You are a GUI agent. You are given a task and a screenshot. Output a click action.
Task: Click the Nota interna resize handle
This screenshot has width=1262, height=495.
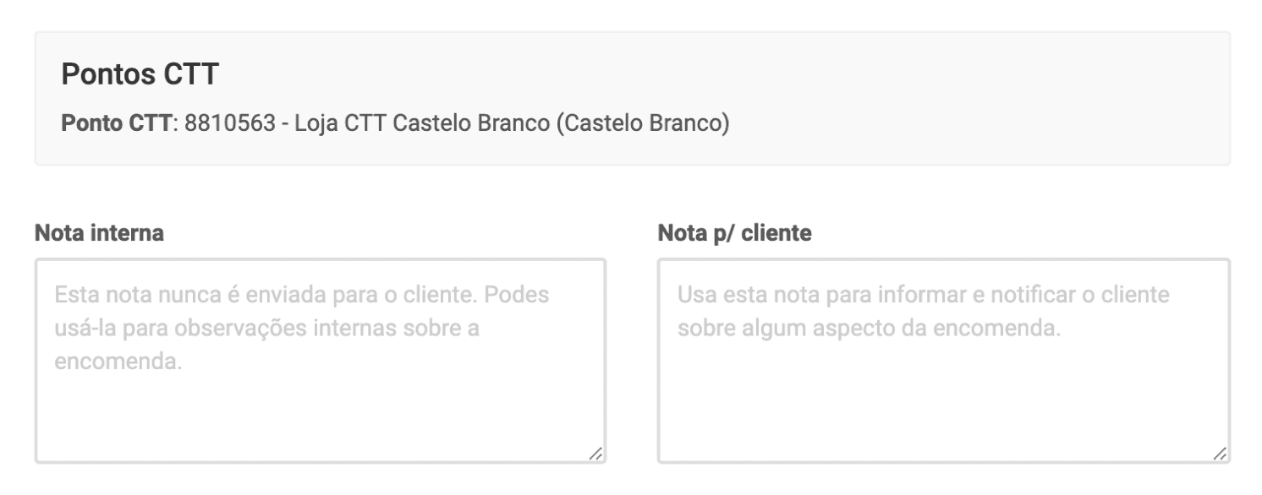point(595,454)
